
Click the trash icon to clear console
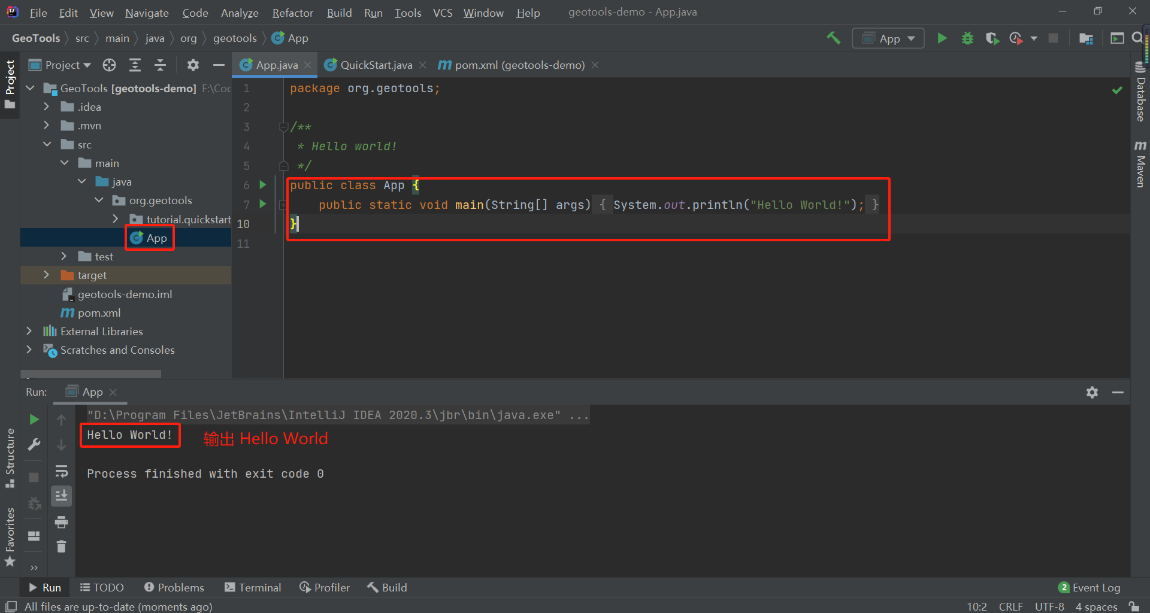tap(61, 546)
